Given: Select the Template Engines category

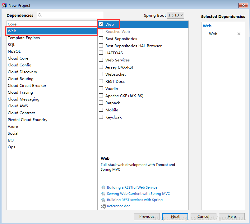Looking at the screenshot, I should (x=52, y=38).
